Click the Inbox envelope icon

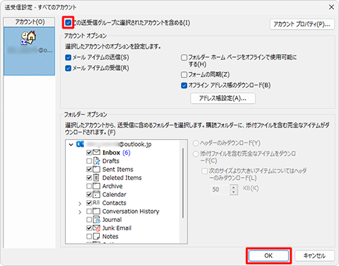96,152
